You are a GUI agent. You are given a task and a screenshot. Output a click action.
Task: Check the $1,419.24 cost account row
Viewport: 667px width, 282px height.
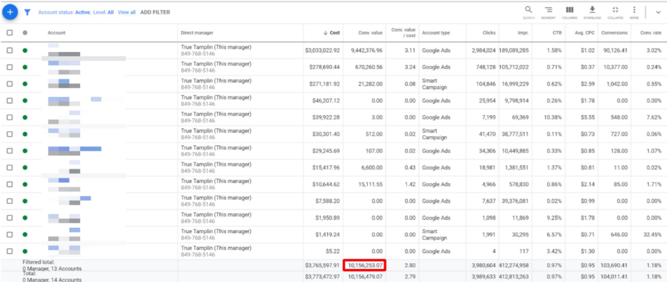click(x=10, y=235)
